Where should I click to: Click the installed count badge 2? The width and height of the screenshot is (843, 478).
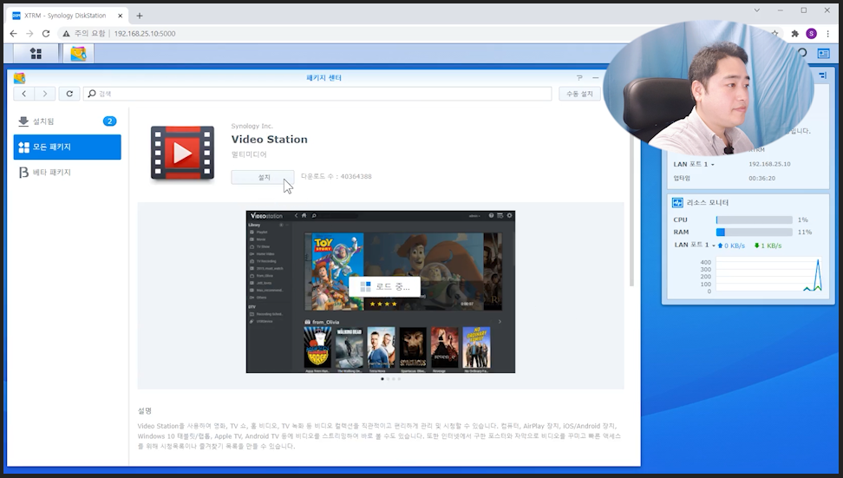tap(109, 121)
